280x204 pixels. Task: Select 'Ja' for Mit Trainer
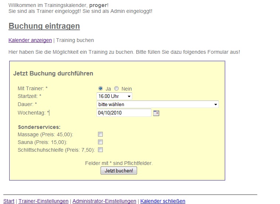tap(101, 88)
